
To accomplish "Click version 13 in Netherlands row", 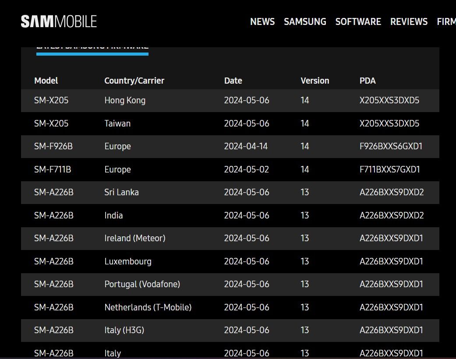I will pos(304,307).
